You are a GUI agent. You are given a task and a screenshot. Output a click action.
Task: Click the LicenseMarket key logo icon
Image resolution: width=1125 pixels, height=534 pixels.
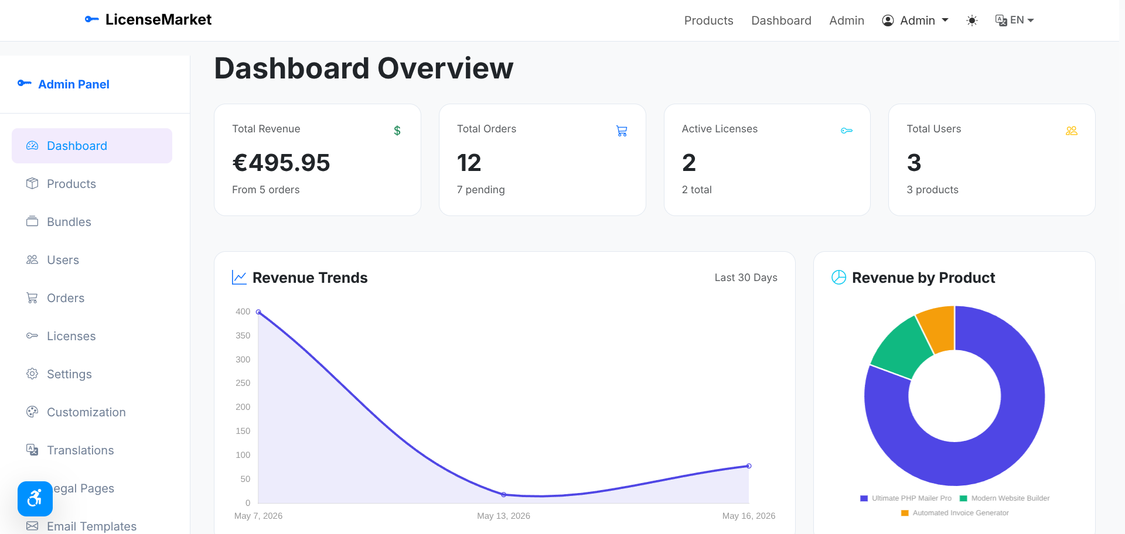[92, 19]
